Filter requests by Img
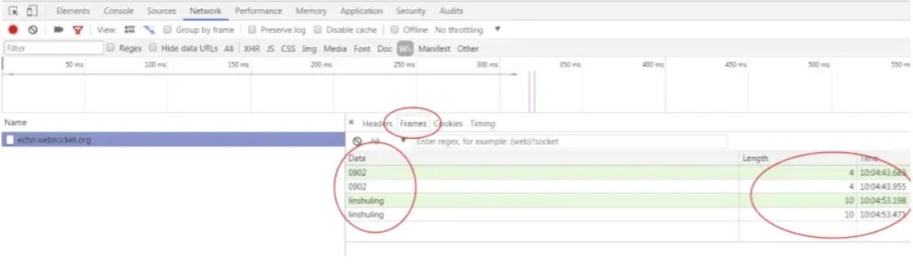This screenshot has width=913, height=280. (x=309, y=48)
